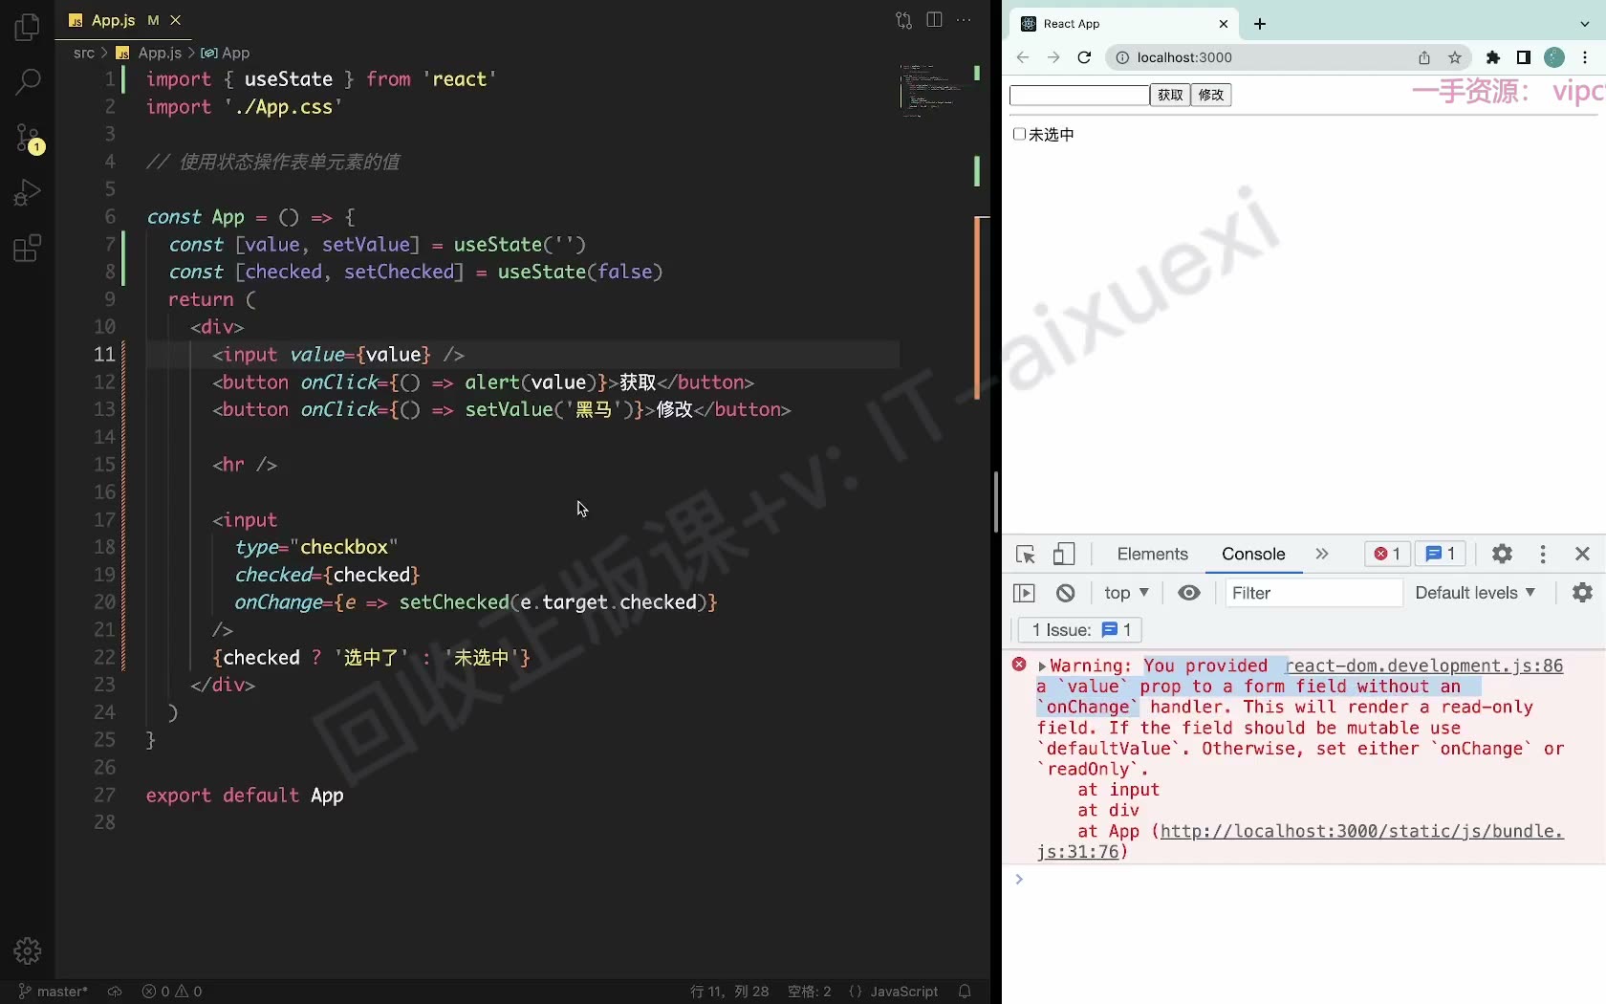This screenshot has width=1606, height=1004.
Task: Open the top JavaScript context dropdown
Action: point(1126,593)
